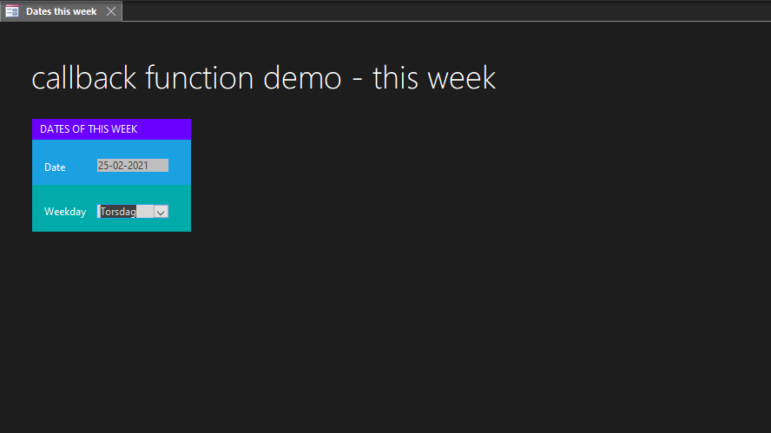Click the purple header's empty right side
Viewport: 771px width, 433px height.
click(x=169, y=129)
